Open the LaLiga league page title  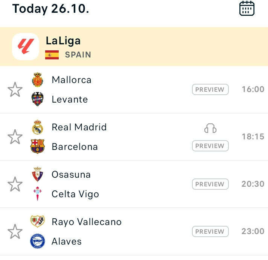63,41
